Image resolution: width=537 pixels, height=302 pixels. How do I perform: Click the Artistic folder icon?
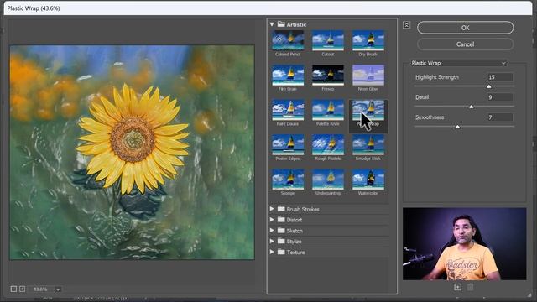point(281,24)
